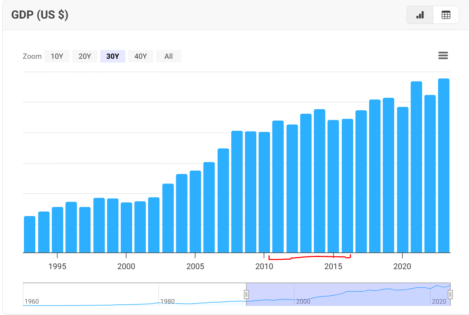Click the 1995 GDP bar
Screen dimensions: 469x315
[x=57, y=230]
